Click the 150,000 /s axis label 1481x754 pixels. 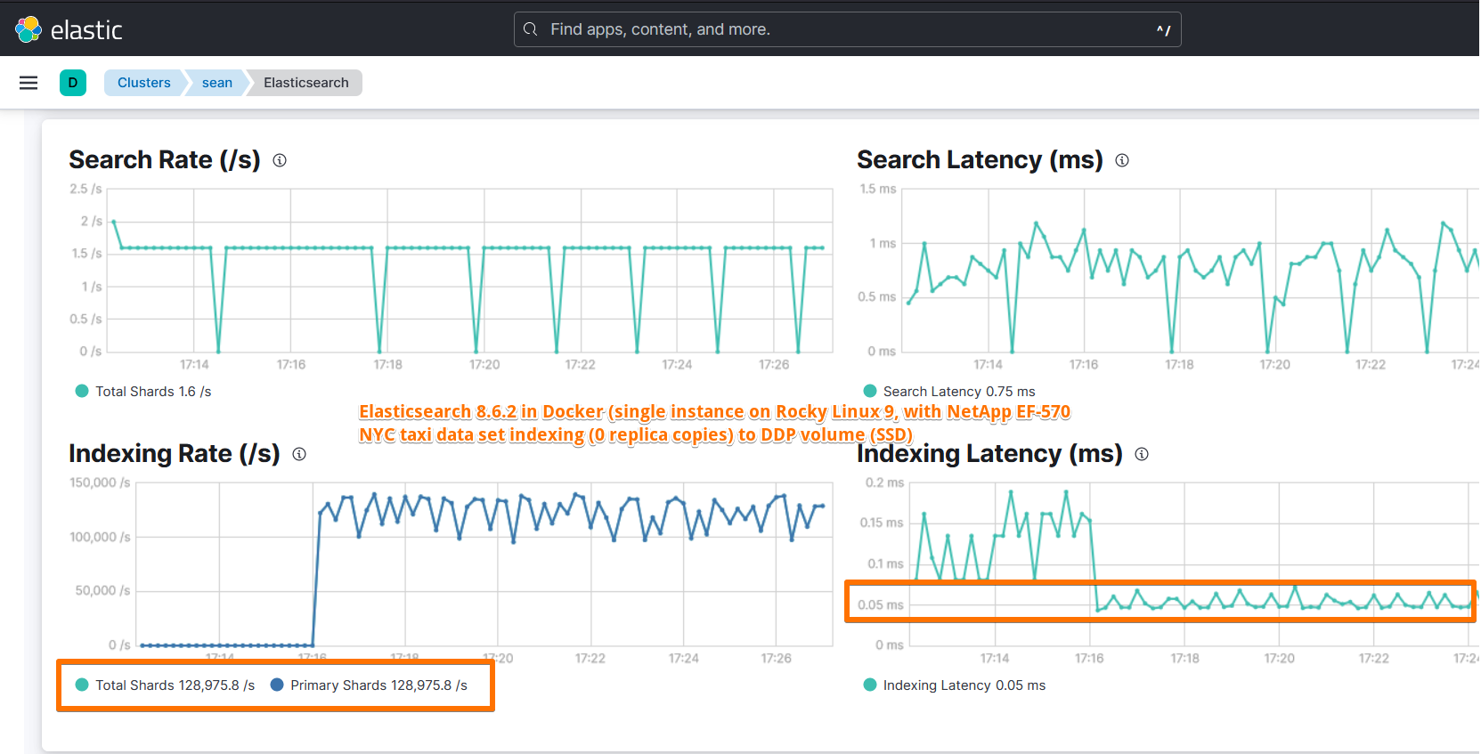coord(100,482)
